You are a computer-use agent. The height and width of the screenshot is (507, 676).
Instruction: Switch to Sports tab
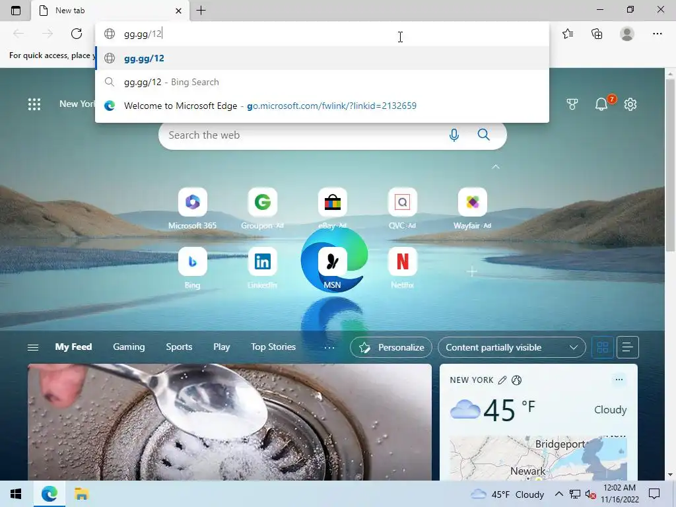pos(179,347)
